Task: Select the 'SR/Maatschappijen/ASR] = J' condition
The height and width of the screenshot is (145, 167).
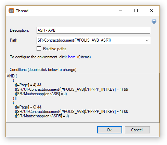Action: [41, 94]
